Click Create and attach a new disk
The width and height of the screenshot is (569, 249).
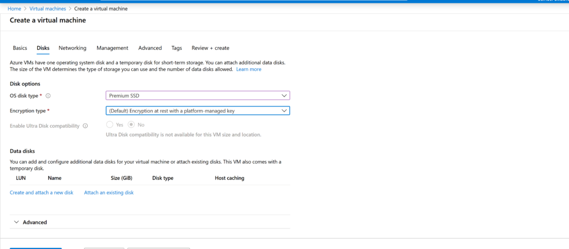point(42,192)
